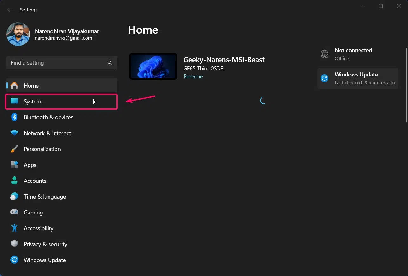The width and height of the screenshot is (408, 276).
Task: Click the Apps icon in sidebar
Action: (x=14, y=165)
